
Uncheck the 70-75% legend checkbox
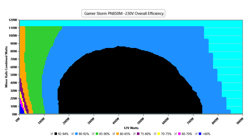pyautogui.click(x=155, y=134)
